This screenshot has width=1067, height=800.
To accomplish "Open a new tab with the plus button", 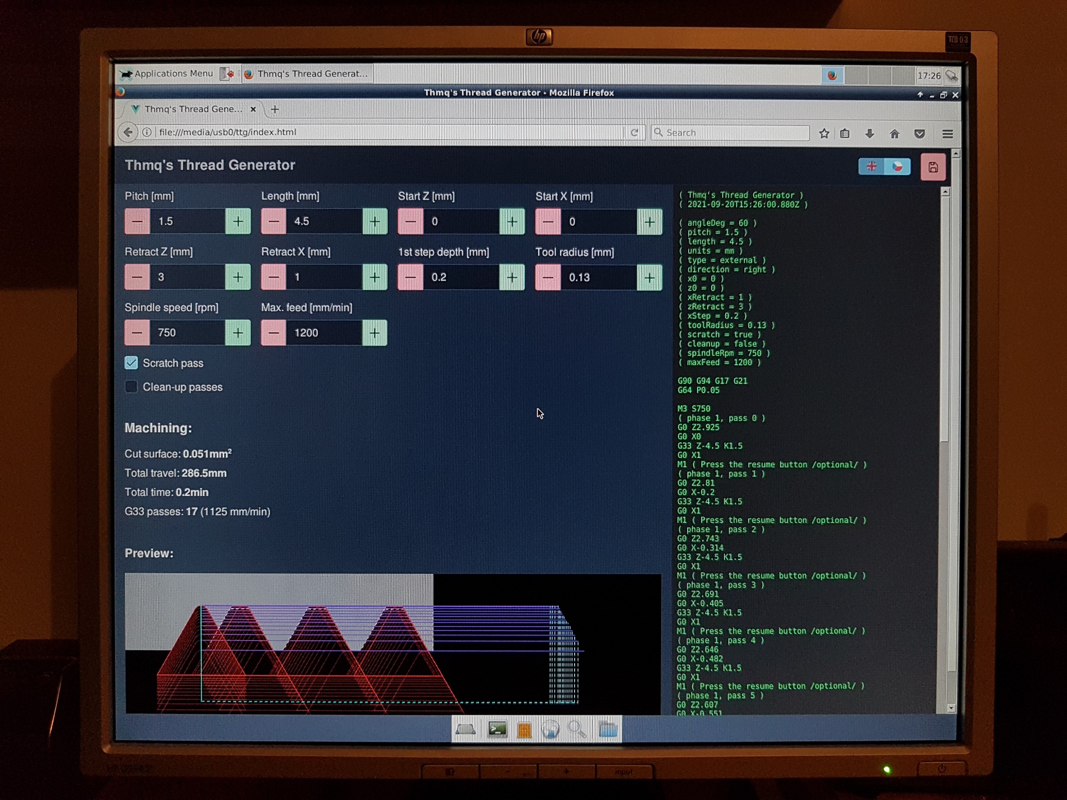I will (275, 109).
